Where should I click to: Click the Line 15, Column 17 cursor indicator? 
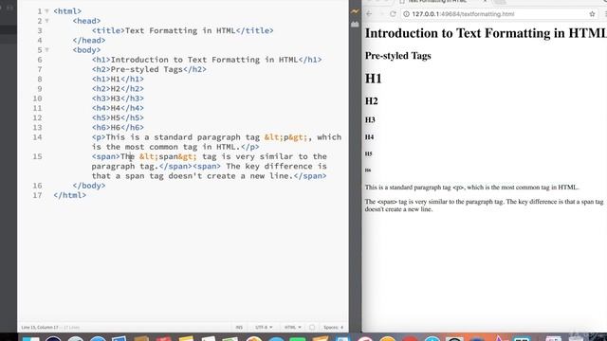pos(40,327)
